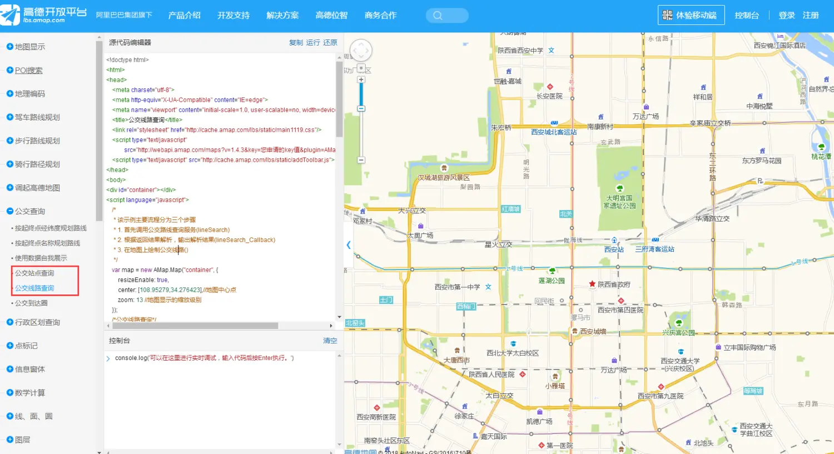This screenshot has width=834, height=454.
Task: Click the code editor horizontal scrollbar
Action: 196,326
